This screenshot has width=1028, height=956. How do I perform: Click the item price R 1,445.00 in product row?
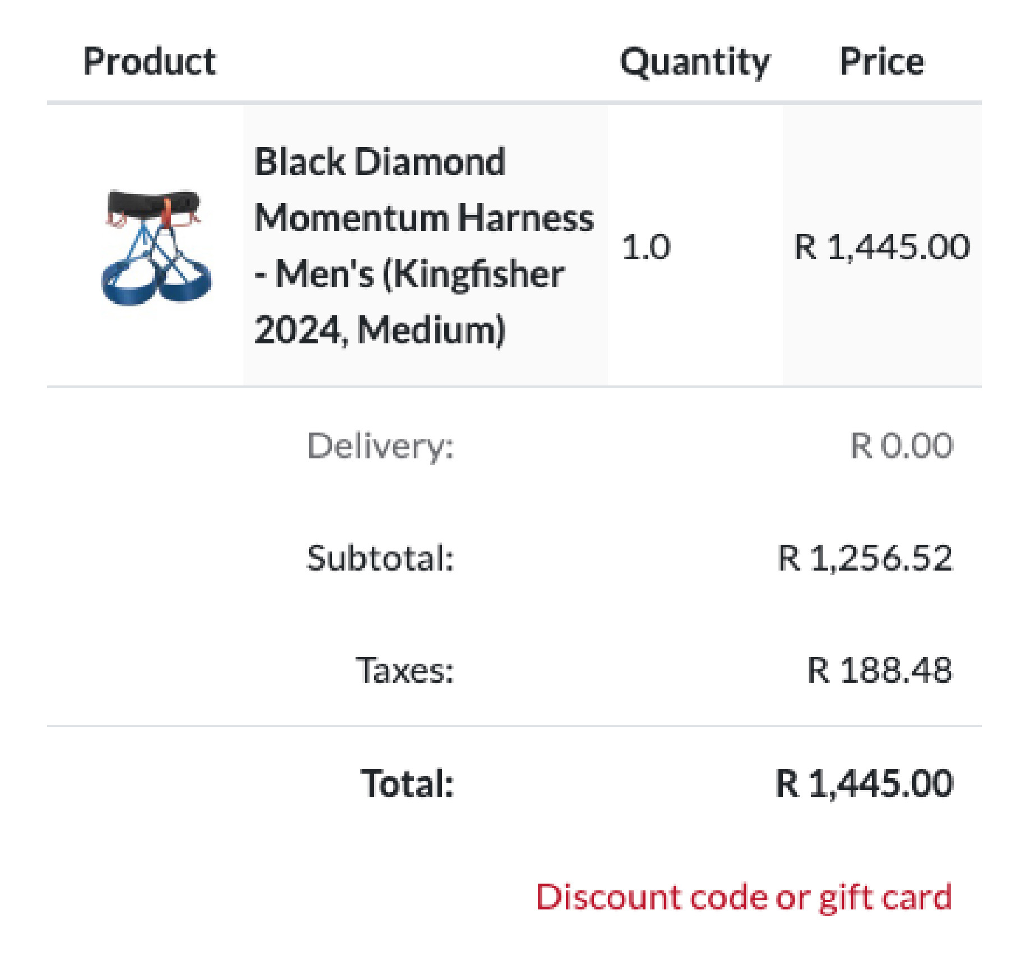pyautogui.click(x=882, y=247)
